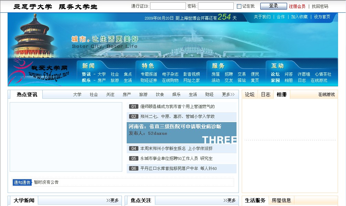This screenshot has width=346, height=206.
Task: Open 心情茶社 under 互动 menu
Action: point(323,74)
